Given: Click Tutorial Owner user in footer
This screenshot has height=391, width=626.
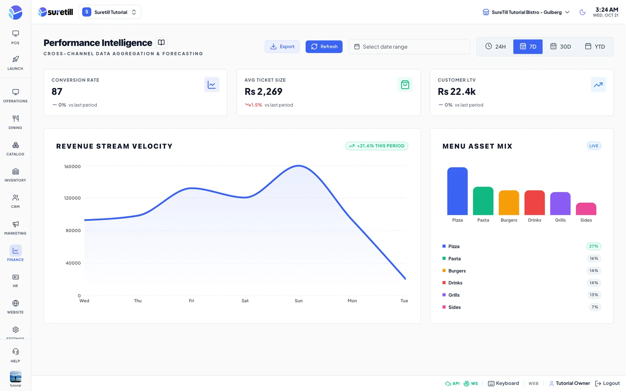Looking at the screenshot, I should [570, 383].
